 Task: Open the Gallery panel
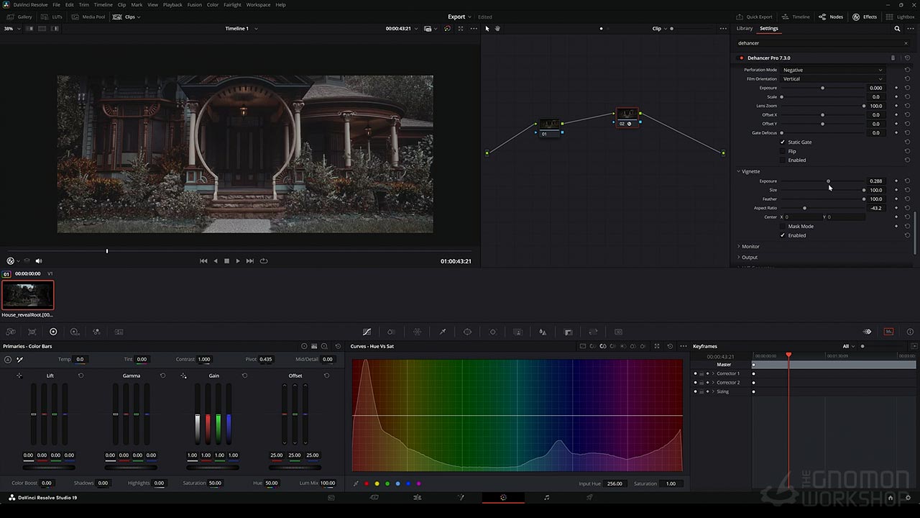[x=19, y=17]
